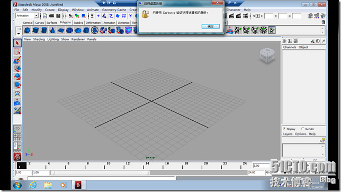
Task: Click the Maya logo tool box icon
Action: 17,157
